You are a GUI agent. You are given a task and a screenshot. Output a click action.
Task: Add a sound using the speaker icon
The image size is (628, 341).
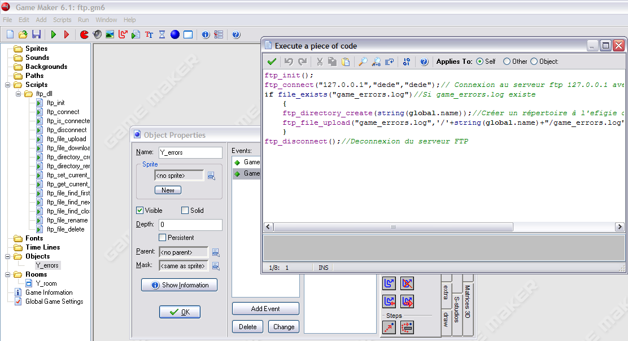coord(97,34)
